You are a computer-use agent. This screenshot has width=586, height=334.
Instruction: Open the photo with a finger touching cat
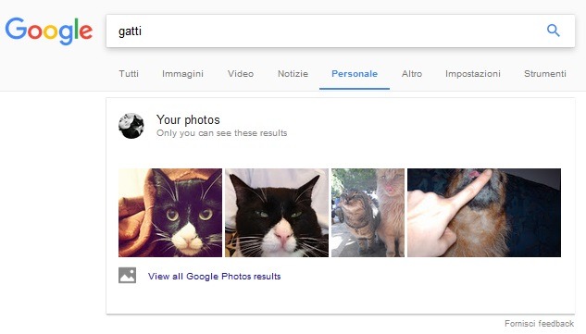[484, 213]
